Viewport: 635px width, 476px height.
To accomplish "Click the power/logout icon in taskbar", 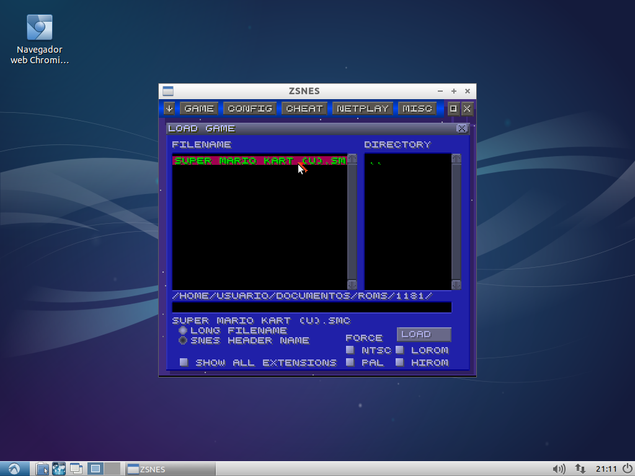I will tap(627, 469).
